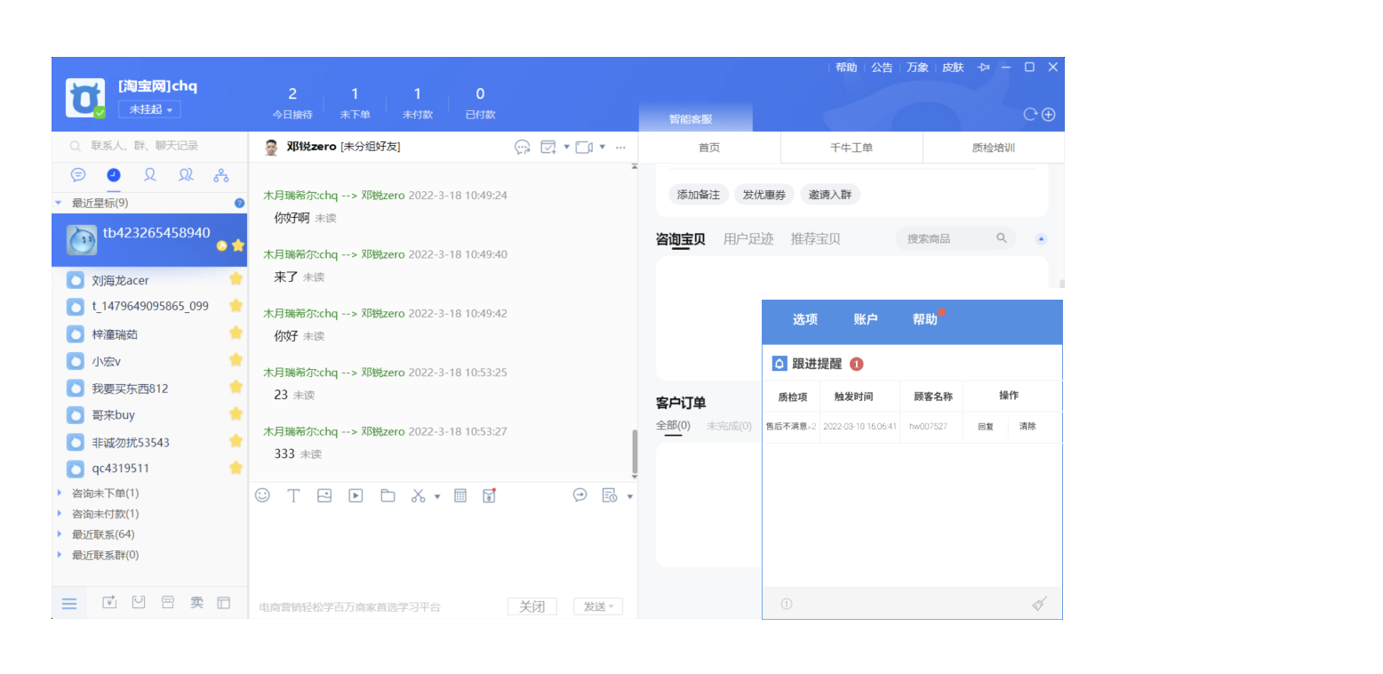Send a video using the play icon
This screenshot has height=674, width=1383.
click(356, 495)
